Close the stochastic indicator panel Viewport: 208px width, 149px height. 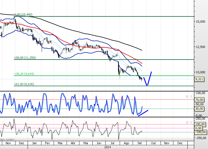(x=191, y=96)
